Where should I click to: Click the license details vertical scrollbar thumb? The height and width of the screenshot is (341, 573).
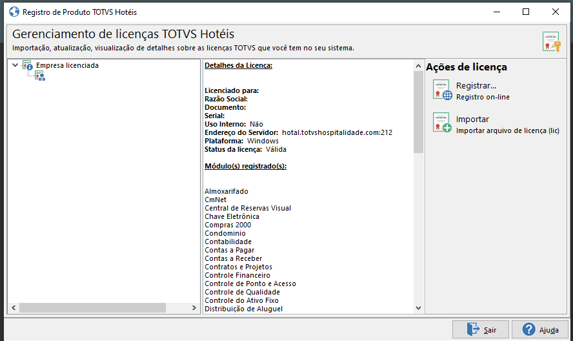(x=418, y=112)
